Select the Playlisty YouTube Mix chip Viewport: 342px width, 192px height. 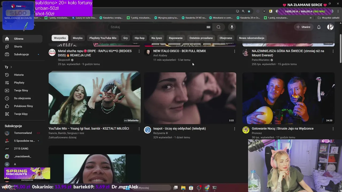coord(103,38)
